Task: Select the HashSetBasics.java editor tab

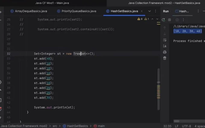Action: point(122,11)
